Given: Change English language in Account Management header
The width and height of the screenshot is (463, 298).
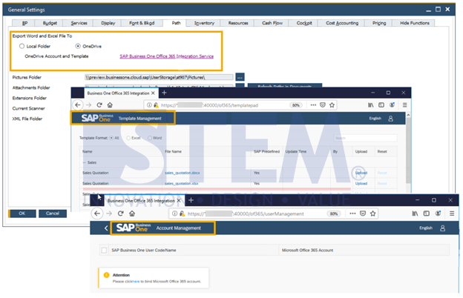Looking at the screenshot, I should click(426, 228).
